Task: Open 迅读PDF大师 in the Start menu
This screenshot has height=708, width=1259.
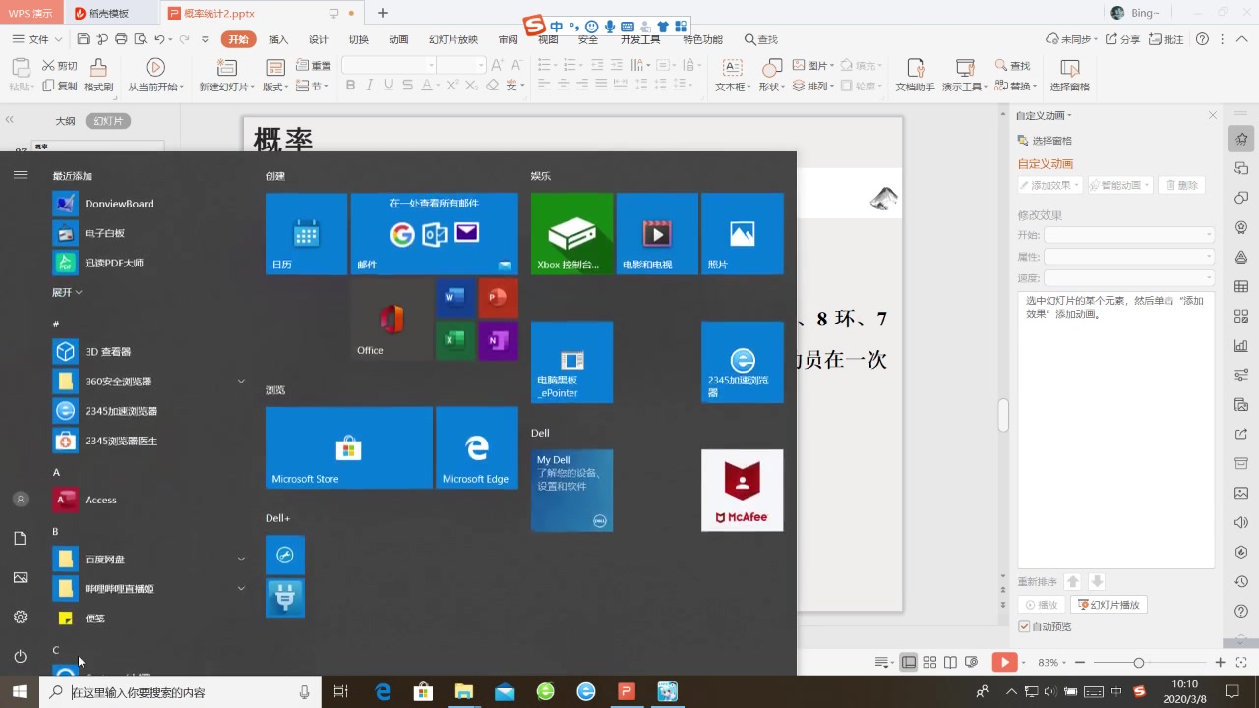Action: [x=148, y=263]
